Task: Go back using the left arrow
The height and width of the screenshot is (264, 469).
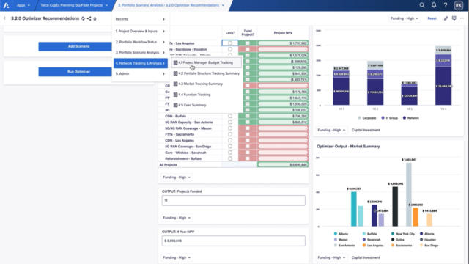Action: pyautogui.click(x=4, y=18)
